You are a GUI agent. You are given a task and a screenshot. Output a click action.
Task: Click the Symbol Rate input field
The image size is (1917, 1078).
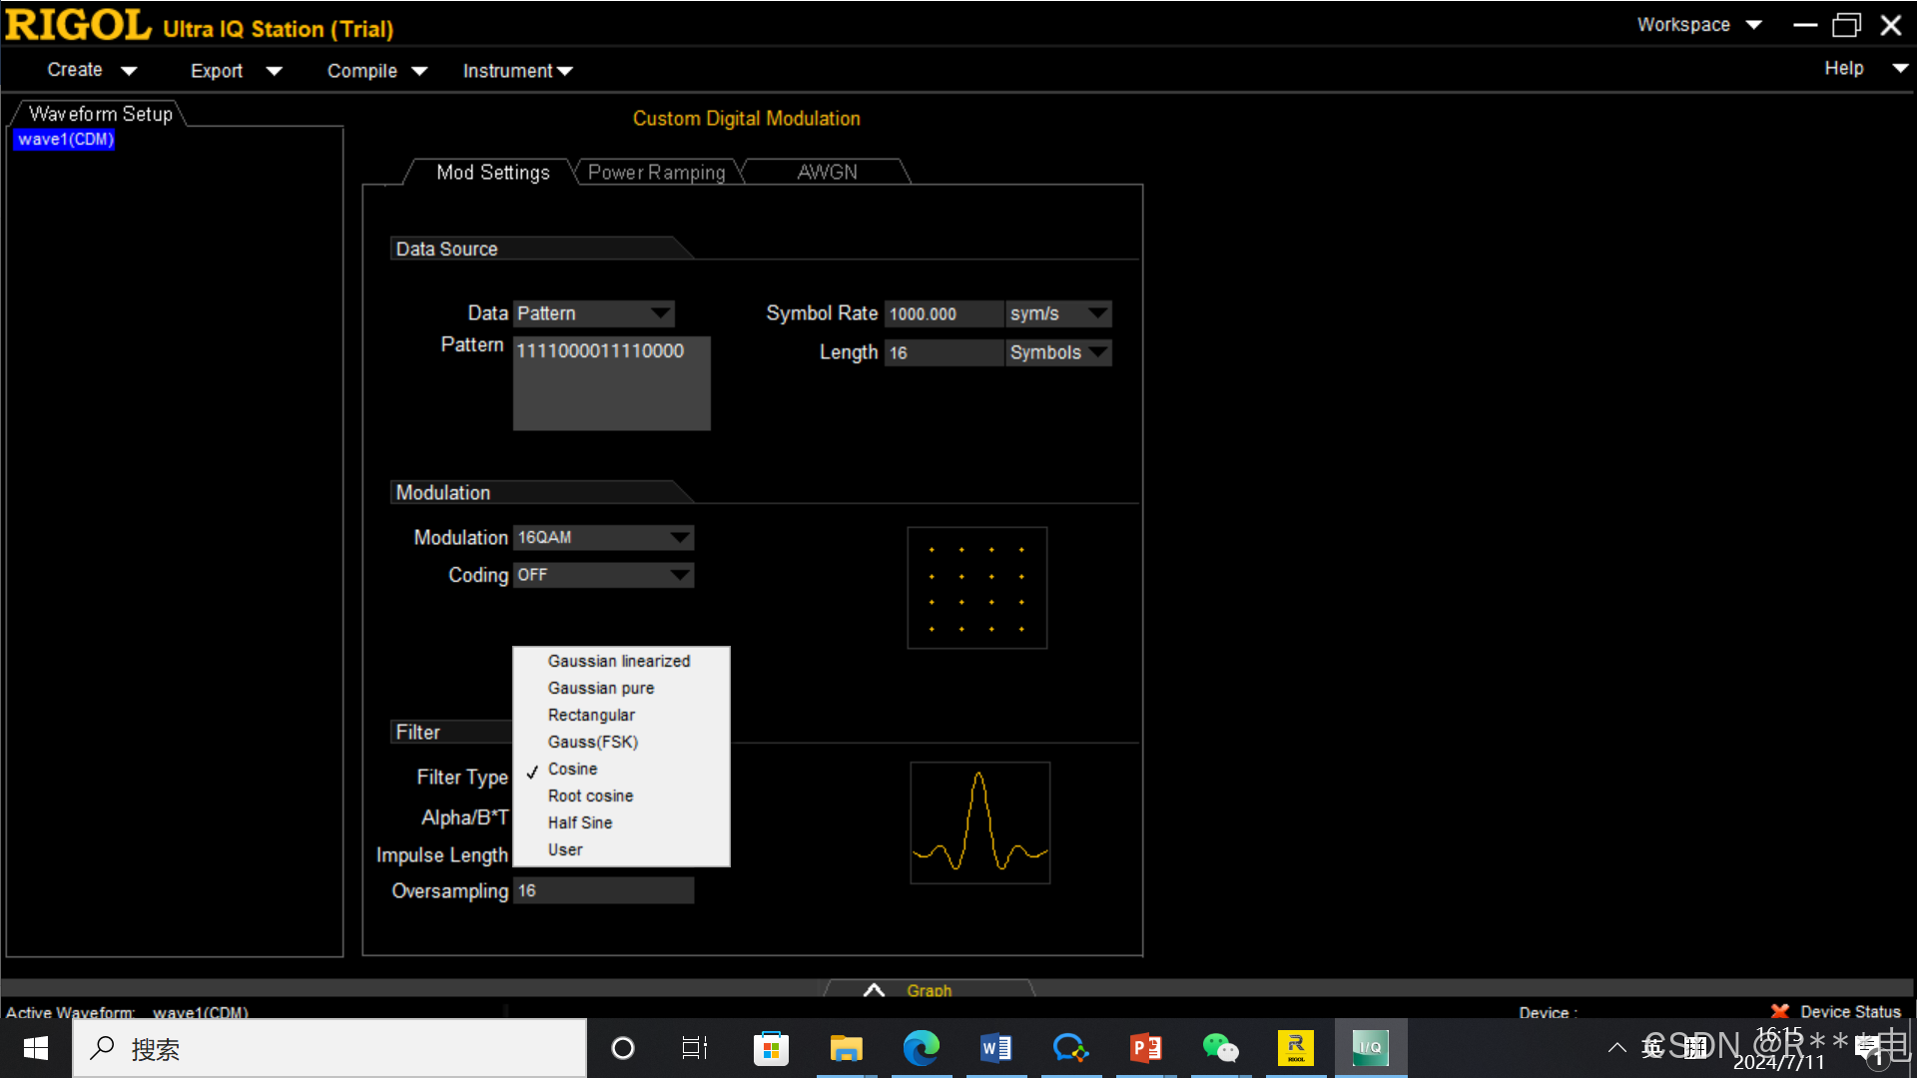943,313
